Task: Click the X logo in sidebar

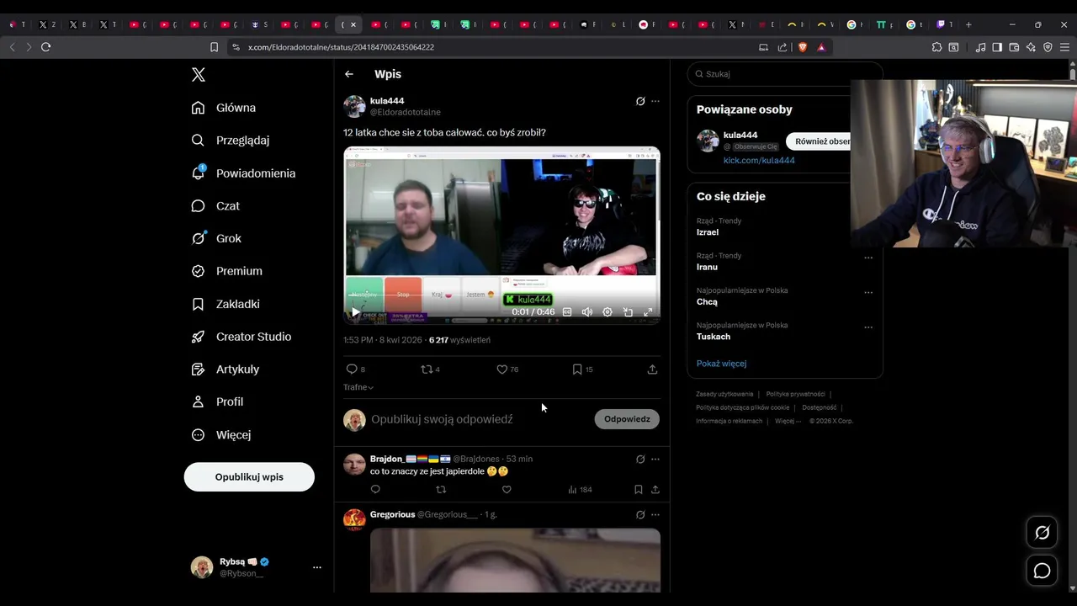Action: 199,75
